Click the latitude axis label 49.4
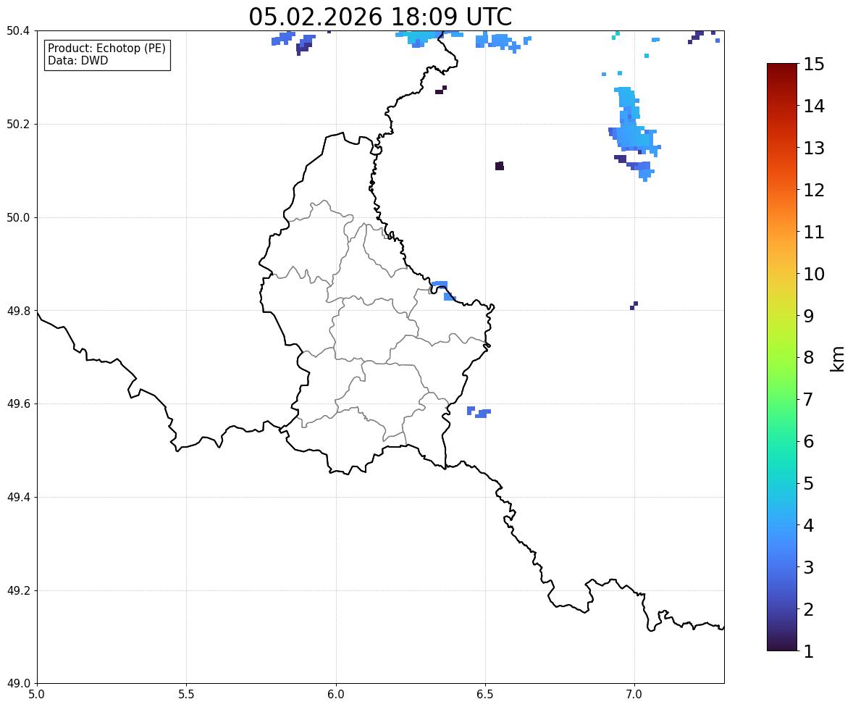853x707 pixels. pyautogui.click(x=18, y=497)
